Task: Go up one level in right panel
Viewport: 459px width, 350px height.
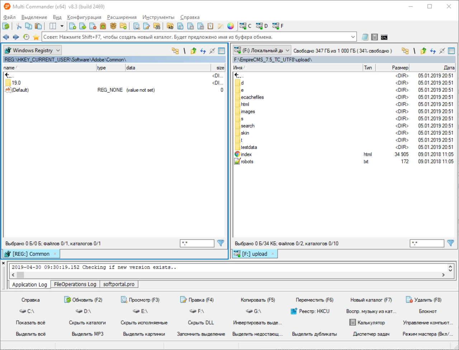Action: click(x=423, y=51)
